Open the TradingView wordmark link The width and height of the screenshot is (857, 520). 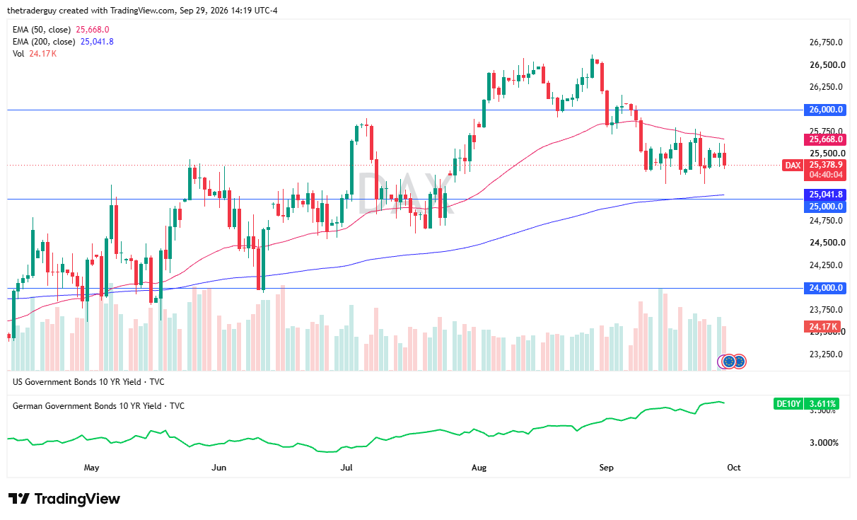(77, 499)
